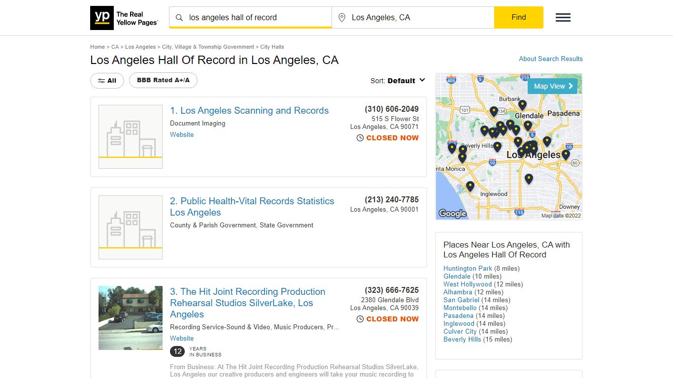673x378 pixels.
Task: Visit Website link for The Hit Joint
Action: [182, 338]
